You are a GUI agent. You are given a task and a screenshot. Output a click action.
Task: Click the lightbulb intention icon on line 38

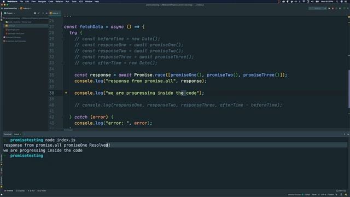coord(66,92)
